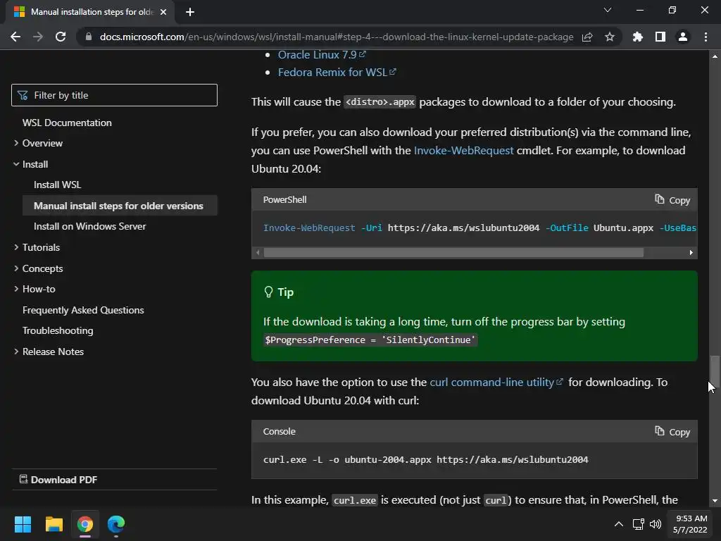721x541 pixels.
Task: Expand the Release Notes section chevron
Action: pos(16,352)
